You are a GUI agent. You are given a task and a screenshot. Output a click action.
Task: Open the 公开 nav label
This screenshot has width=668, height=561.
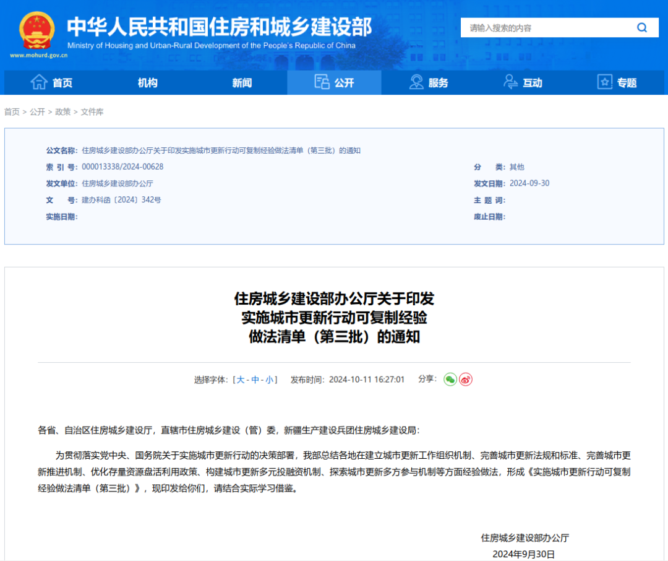(345, 83)
